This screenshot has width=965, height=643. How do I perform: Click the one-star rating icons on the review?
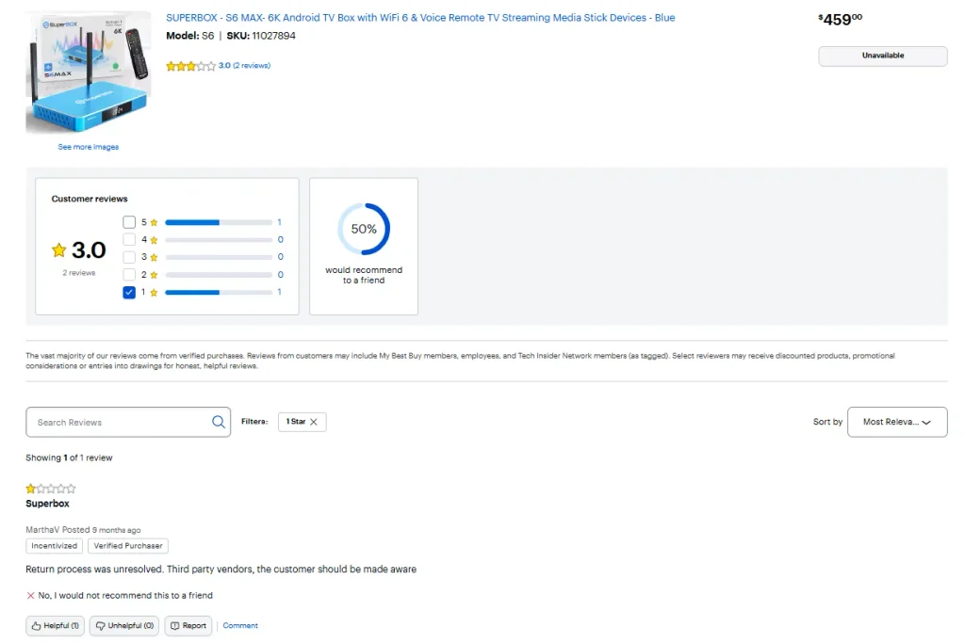(x=51, y=489)
